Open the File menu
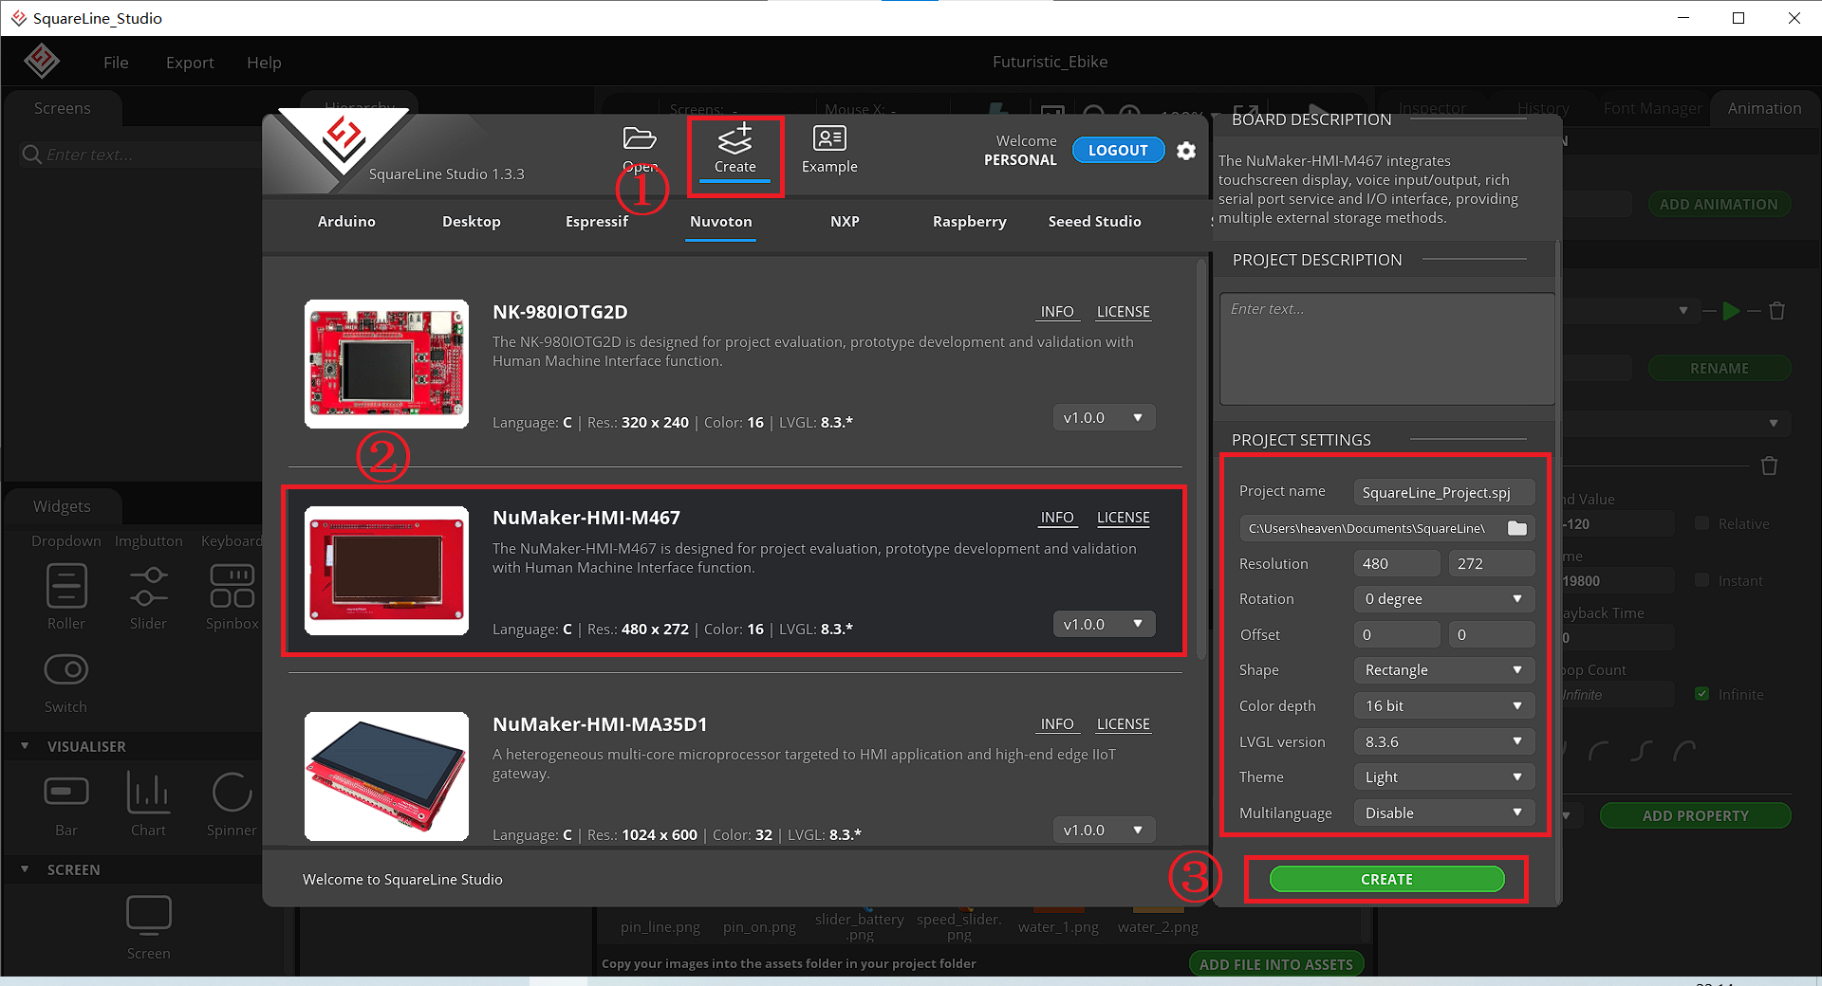The image size is (1822, 986). pos(116,63)
